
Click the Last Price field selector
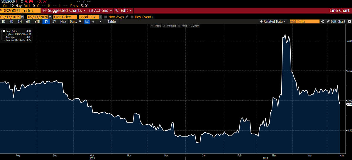pyautogui.click(x=65, y=17)
